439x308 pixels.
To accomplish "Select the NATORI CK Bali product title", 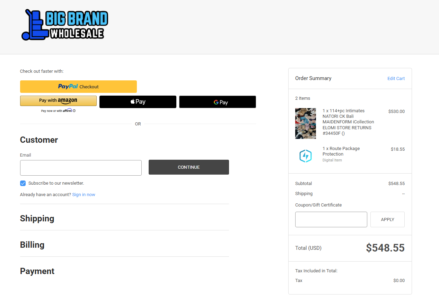I will 348,122.
